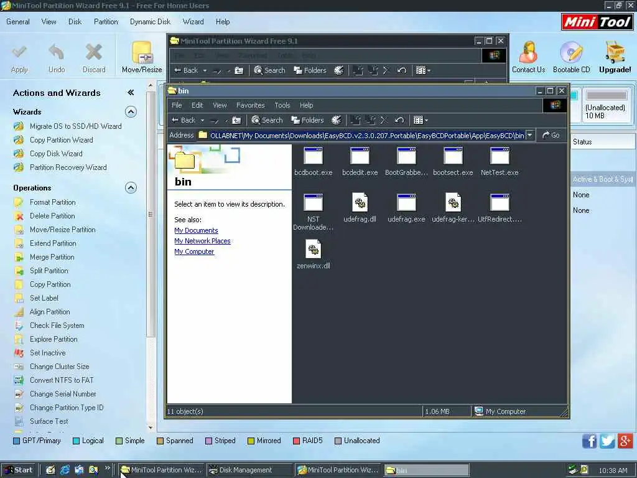637x478 pixels.
Task: Select BootGrabber file icon
Action: pyautogui.click(x=406, y=156)
